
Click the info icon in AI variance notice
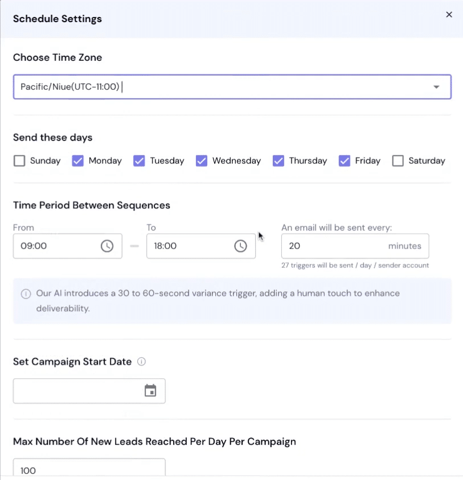coord(26,293)
